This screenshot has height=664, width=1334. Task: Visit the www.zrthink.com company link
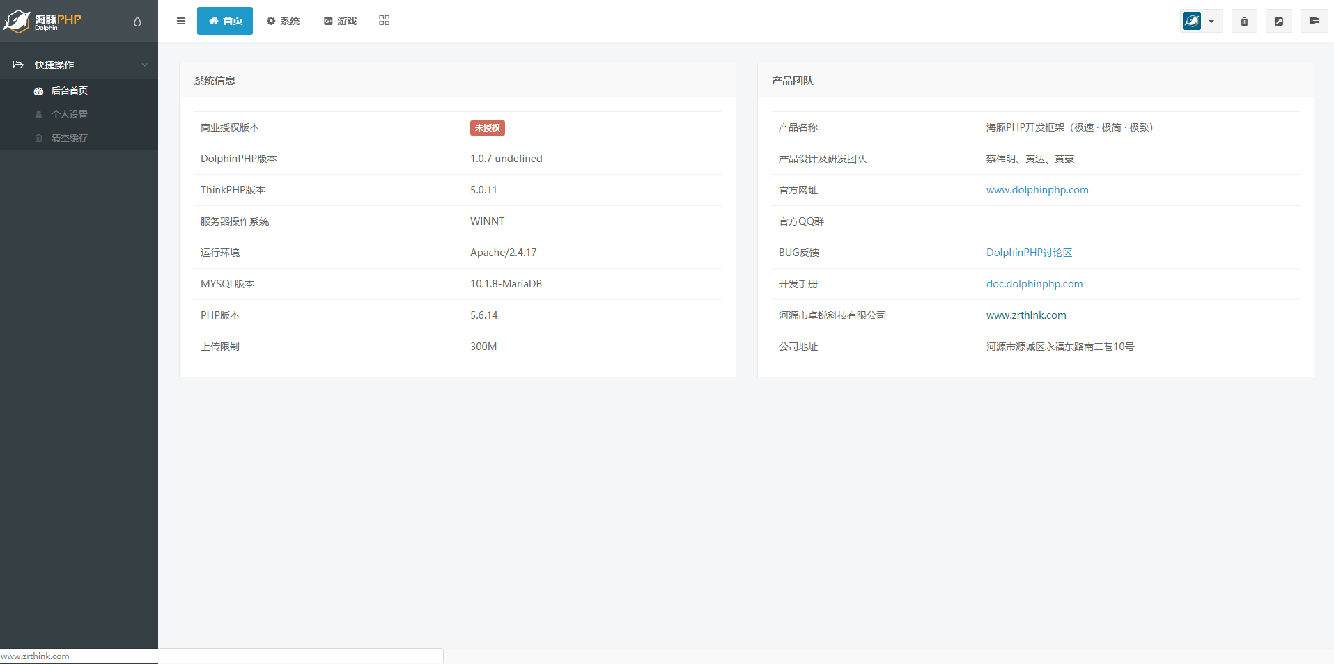point(1025,315)
